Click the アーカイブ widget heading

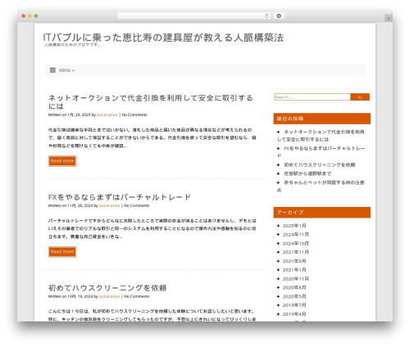(x=322, y=213)
